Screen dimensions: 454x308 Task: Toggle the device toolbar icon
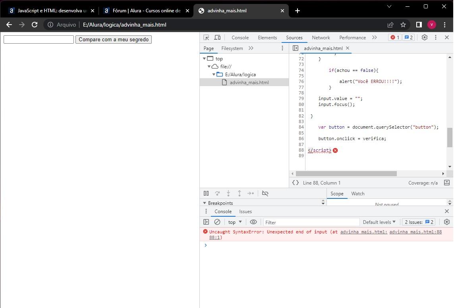tap(217, 37)
